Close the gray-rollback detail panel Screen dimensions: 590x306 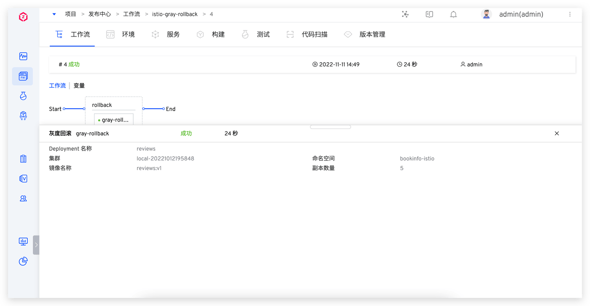[556, 133]
